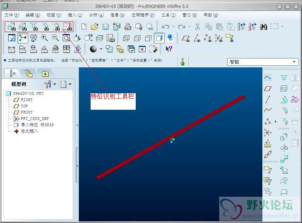This screenshot has height=223, width=302.
Task: Switch to the favorites navigator tab
Action: (45, 73)
